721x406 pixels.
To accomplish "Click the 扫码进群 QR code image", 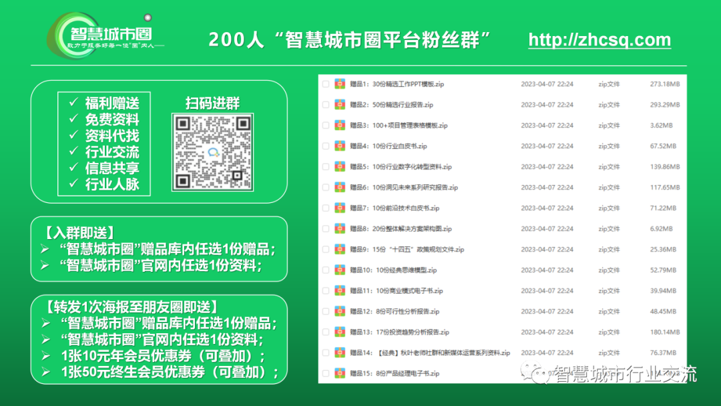I will pyautogui.click(x=212, y=152).
